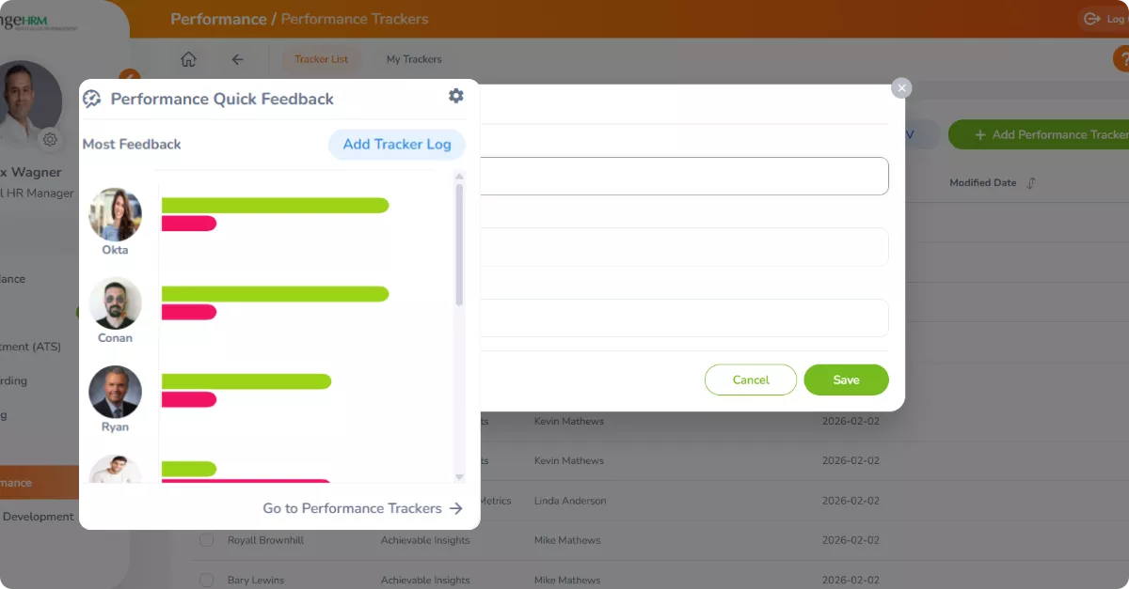Select the Bary Lewins row checkbox
Viewport: 1129px width, 589px height.
[206, 580]
